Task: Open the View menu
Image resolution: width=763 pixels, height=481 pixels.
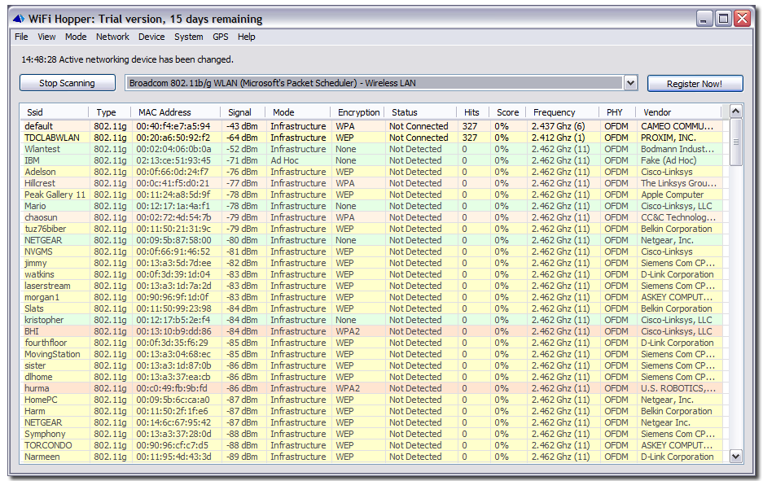Action: point(46,37)
